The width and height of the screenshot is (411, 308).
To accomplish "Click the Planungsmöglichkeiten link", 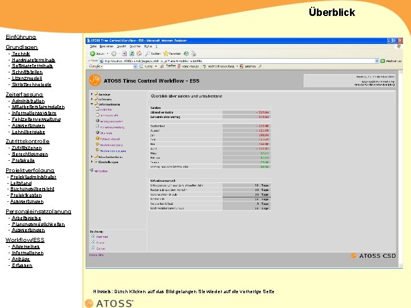I will tap(38, 224).
